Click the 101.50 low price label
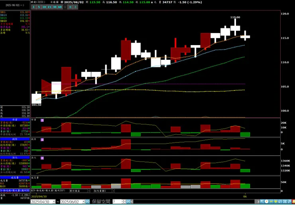 tap(36, 105)
